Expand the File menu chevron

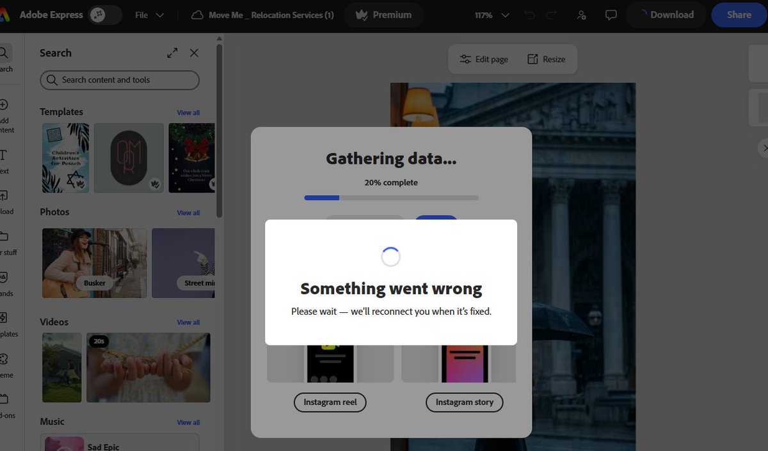click(160, 15)
